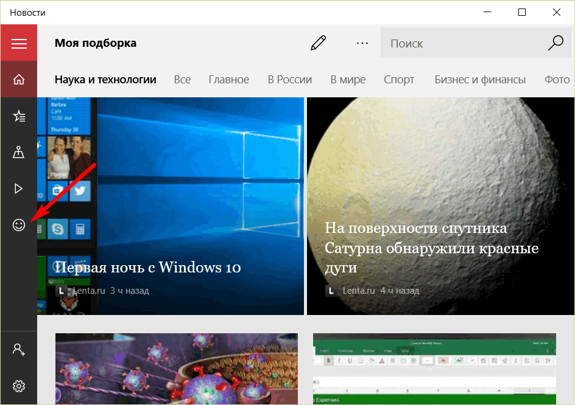The image size is (575, 405).
Task: Open the Фото tab
Action: coord(557,80)
